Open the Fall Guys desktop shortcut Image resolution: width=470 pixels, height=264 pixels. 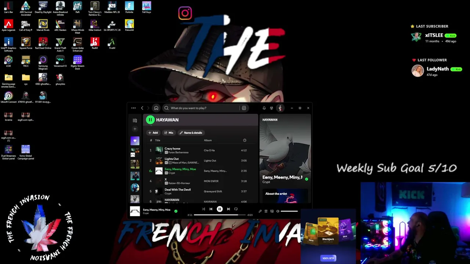(147, 8)
